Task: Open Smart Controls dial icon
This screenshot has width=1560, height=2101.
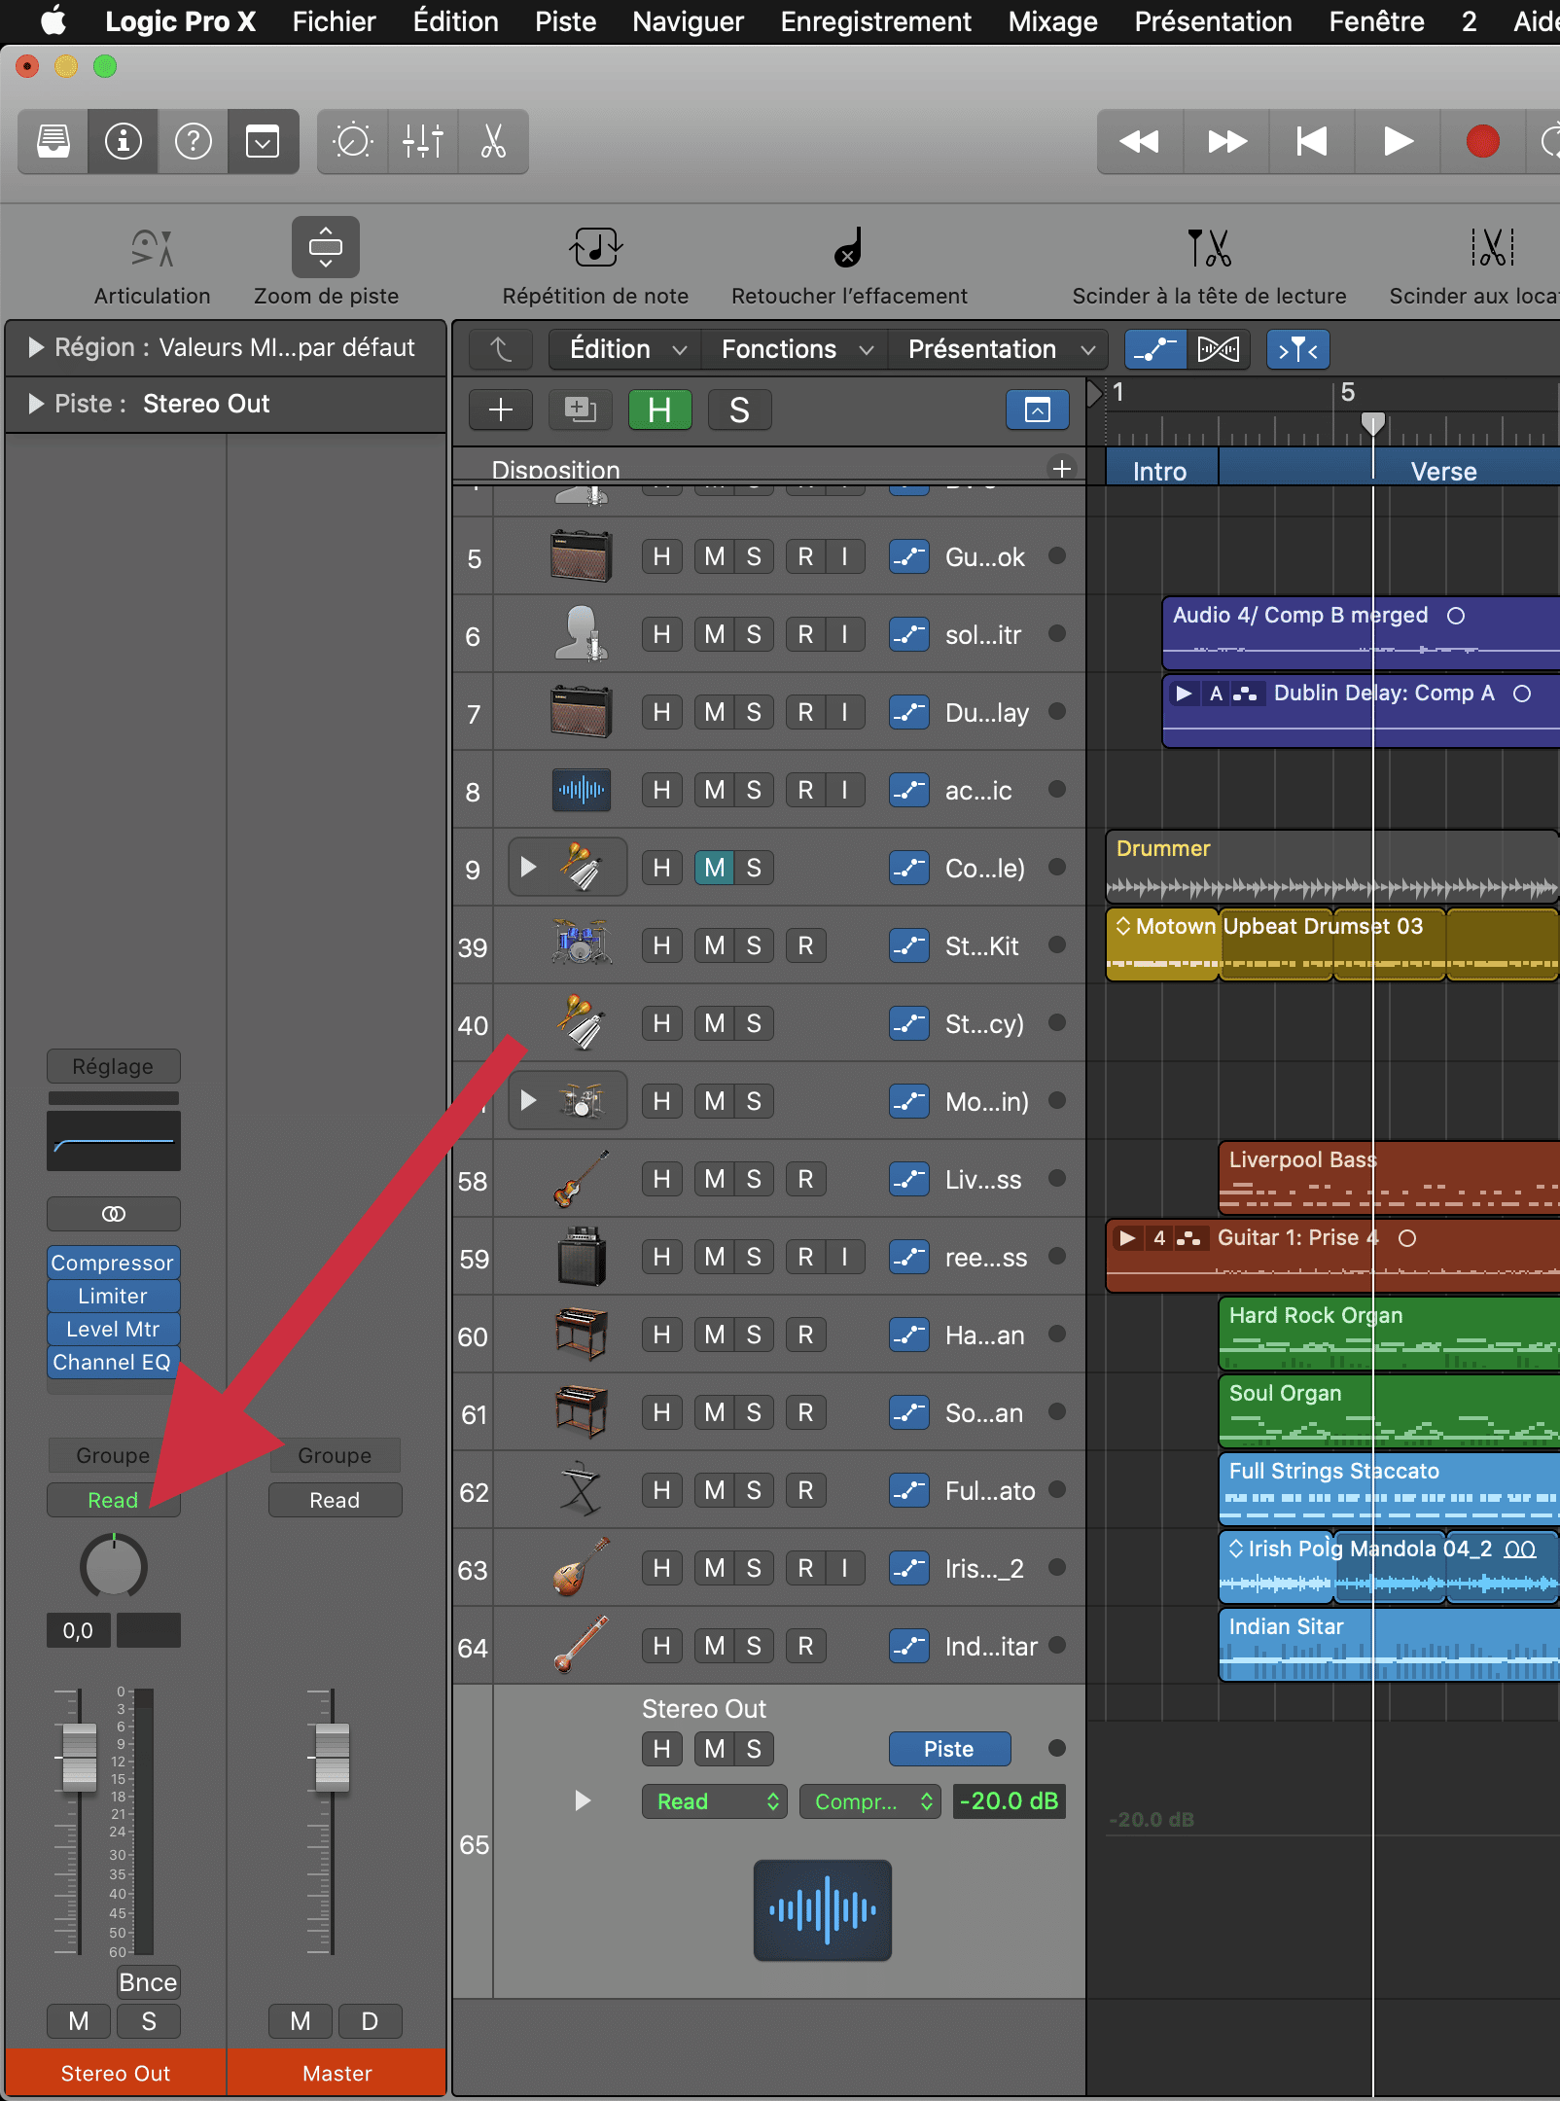Action: [352, 141]
